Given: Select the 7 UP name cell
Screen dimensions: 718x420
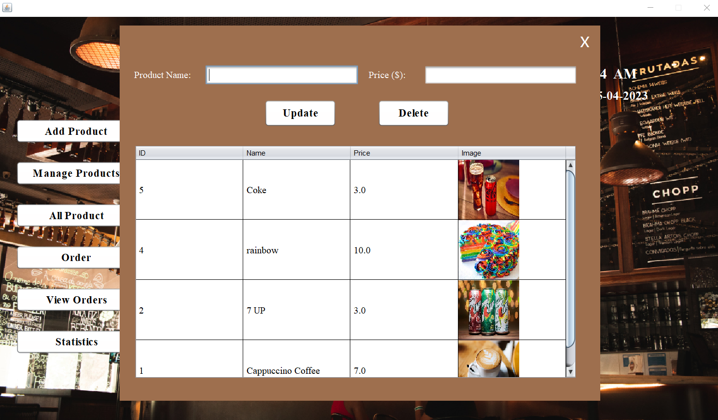Looking at the screenshot, I should tap(297, 310).
